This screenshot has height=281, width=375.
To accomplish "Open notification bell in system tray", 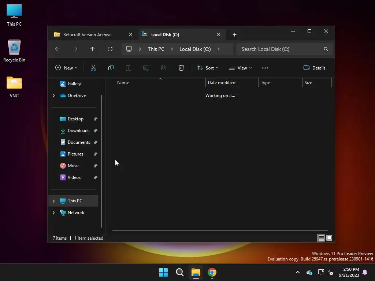I will [365, 272].
